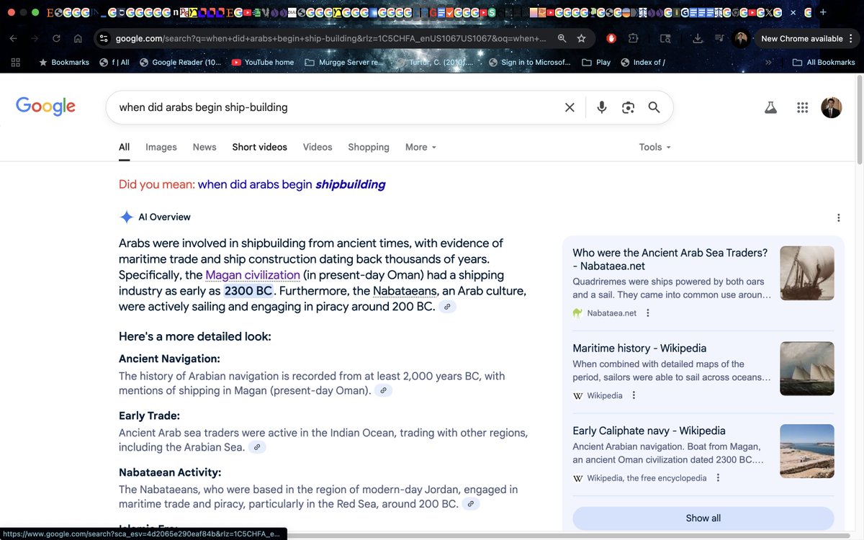Click the Show all sources button
864x540 pixels.
tap(703, 518)
